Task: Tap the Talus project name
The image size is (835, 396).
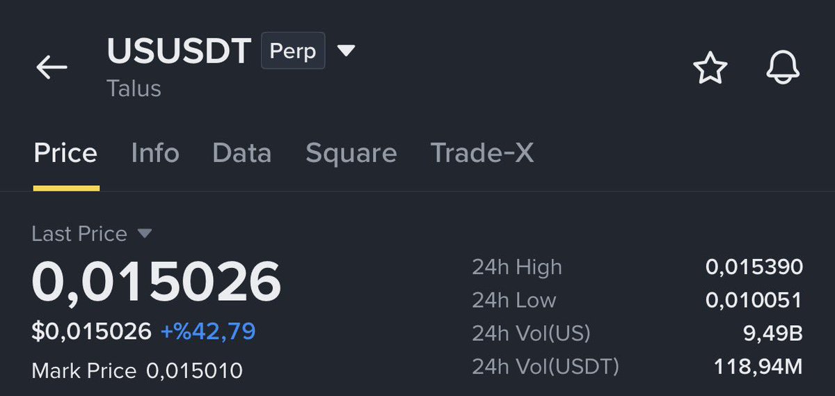Action: (x=134, y=88)
